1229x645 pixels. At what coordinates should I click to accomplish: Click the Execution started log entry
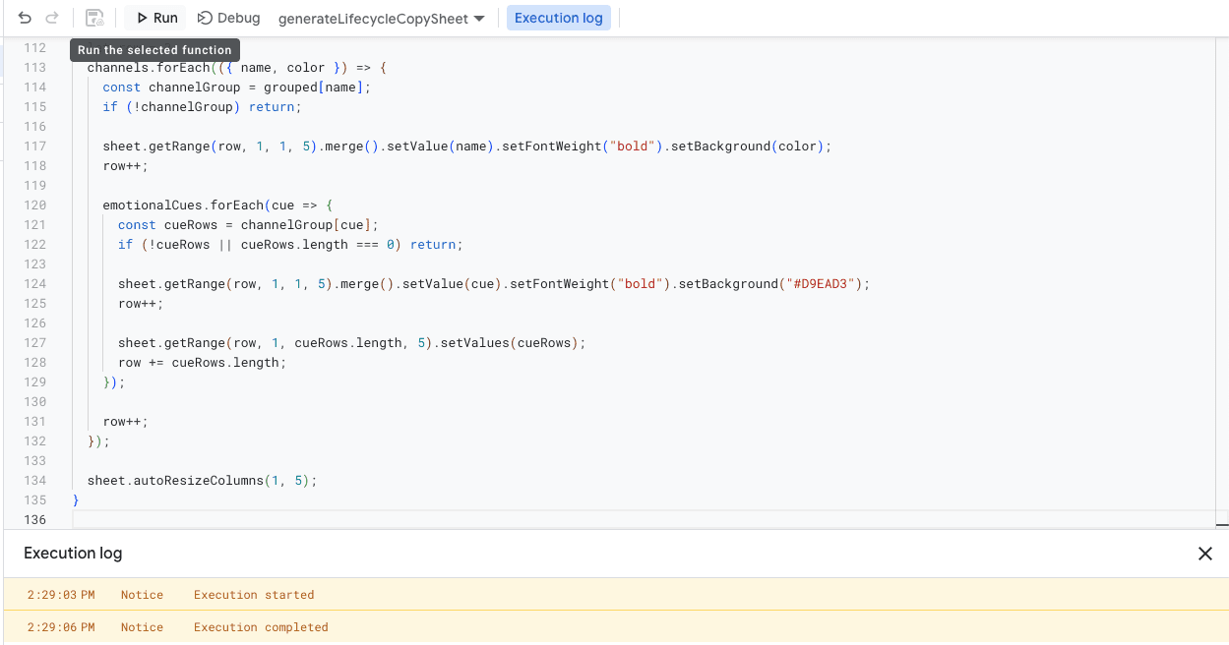point(254,594)
